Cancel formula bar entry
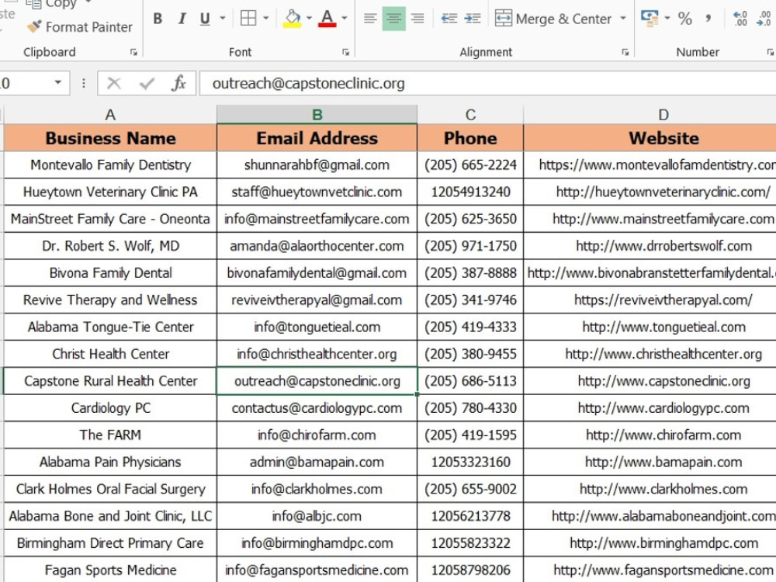776x582 pixels. (x=114, y=83)
